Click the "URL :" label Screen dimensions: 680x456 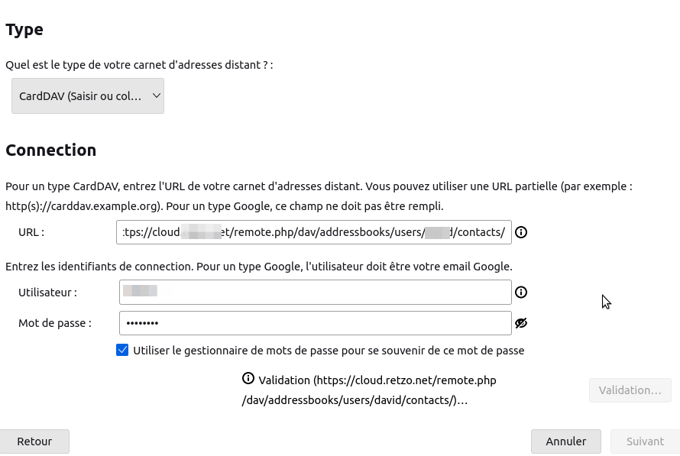point(31,232)
